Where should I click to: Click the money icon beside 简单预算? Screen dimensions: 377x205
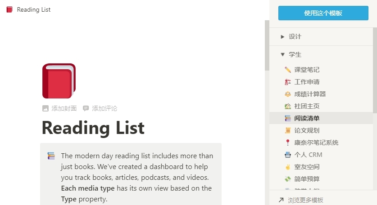point(287,179)
